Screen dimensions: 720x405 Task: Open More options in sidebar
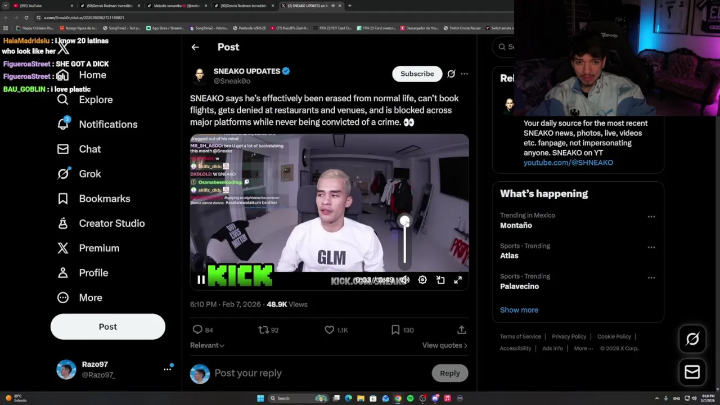80,298
